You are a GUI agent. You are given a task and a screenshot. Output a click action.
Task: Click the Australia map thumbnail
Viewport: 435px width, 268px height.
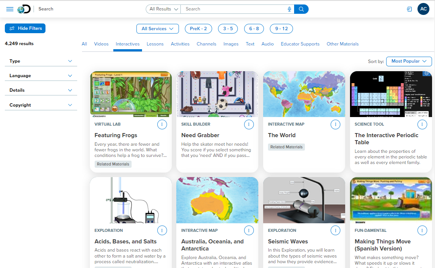(217, 200)
